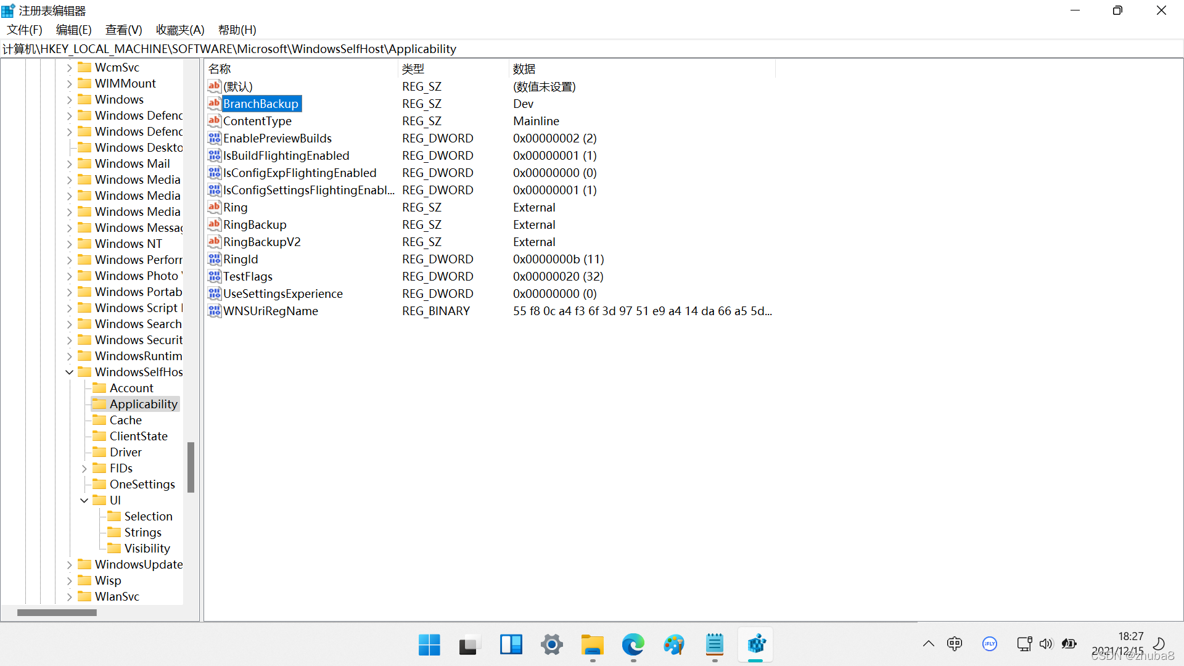Select the WIMMount key in tree

[125, 83]
